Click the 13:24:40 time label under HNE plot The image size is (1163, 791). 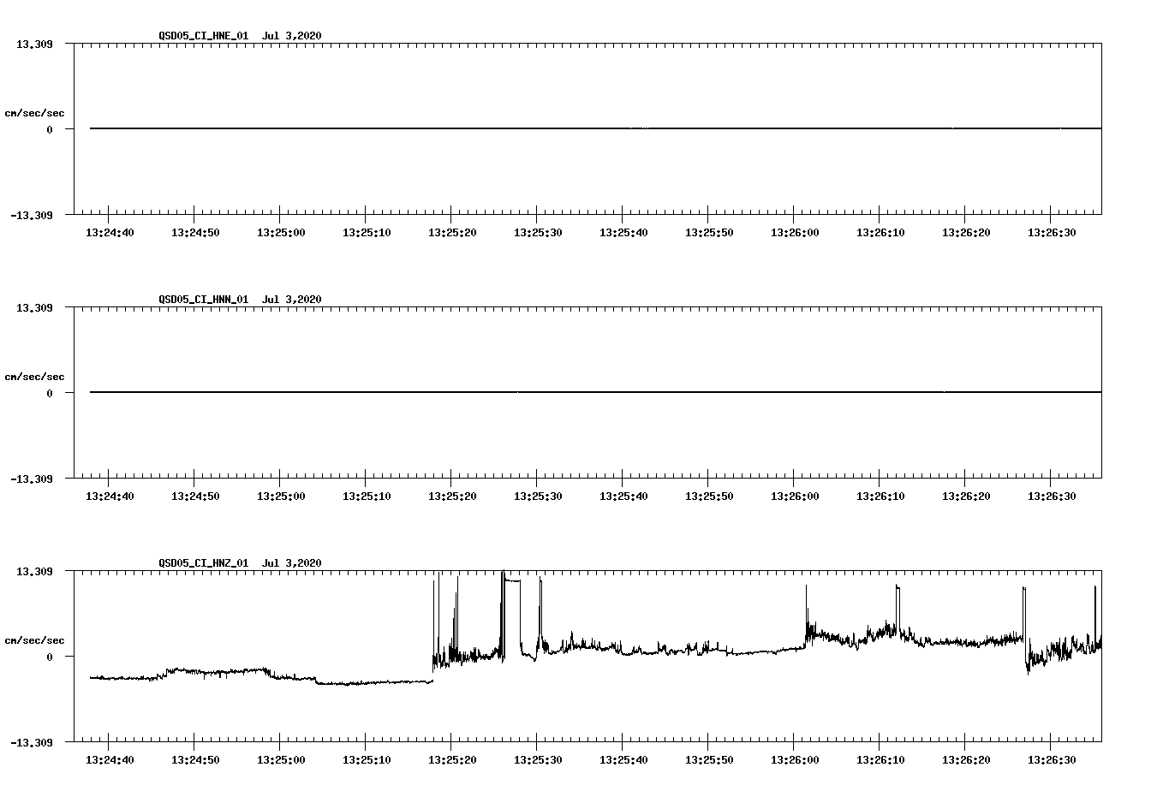(110, 232)
